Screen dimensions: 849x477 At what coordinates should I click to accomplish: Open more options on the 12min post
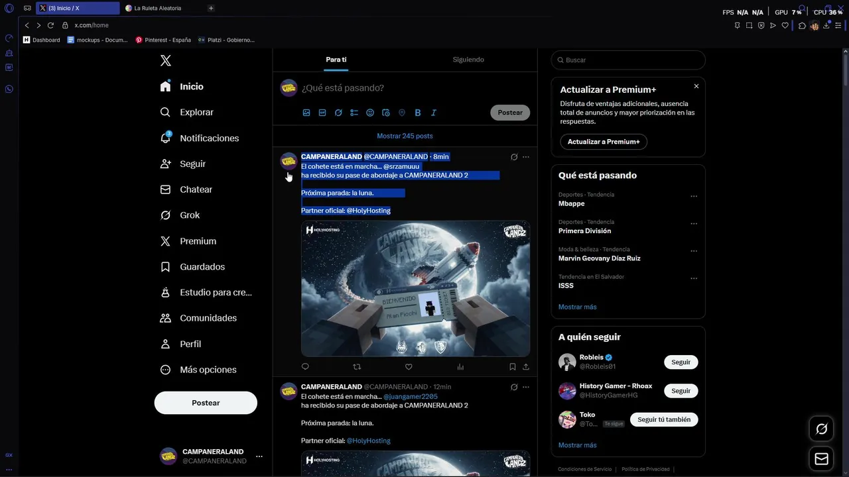point(526,387)
